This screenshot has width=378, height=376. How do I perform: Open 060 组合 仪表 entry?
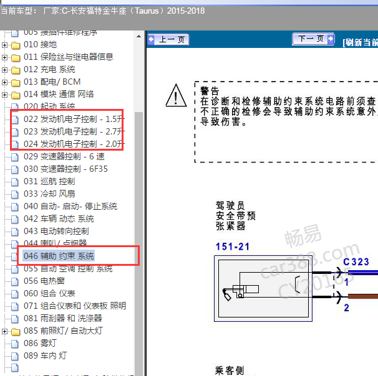pyautogui.click(x=49, y=294)
